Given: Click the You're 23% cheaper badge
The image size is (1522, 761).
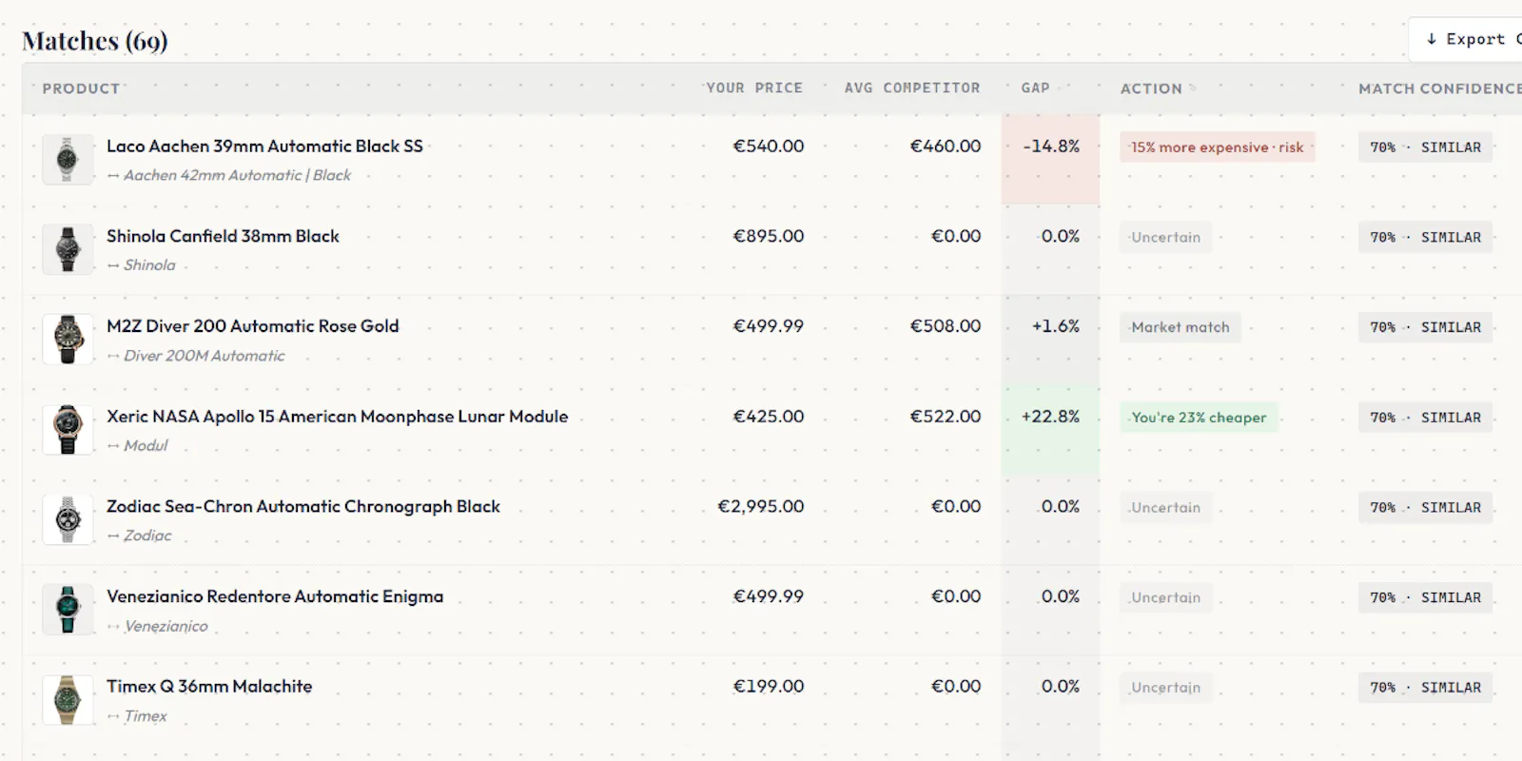Looking at the screenshot, I should pyautogui.click(x=1199, y=417).
